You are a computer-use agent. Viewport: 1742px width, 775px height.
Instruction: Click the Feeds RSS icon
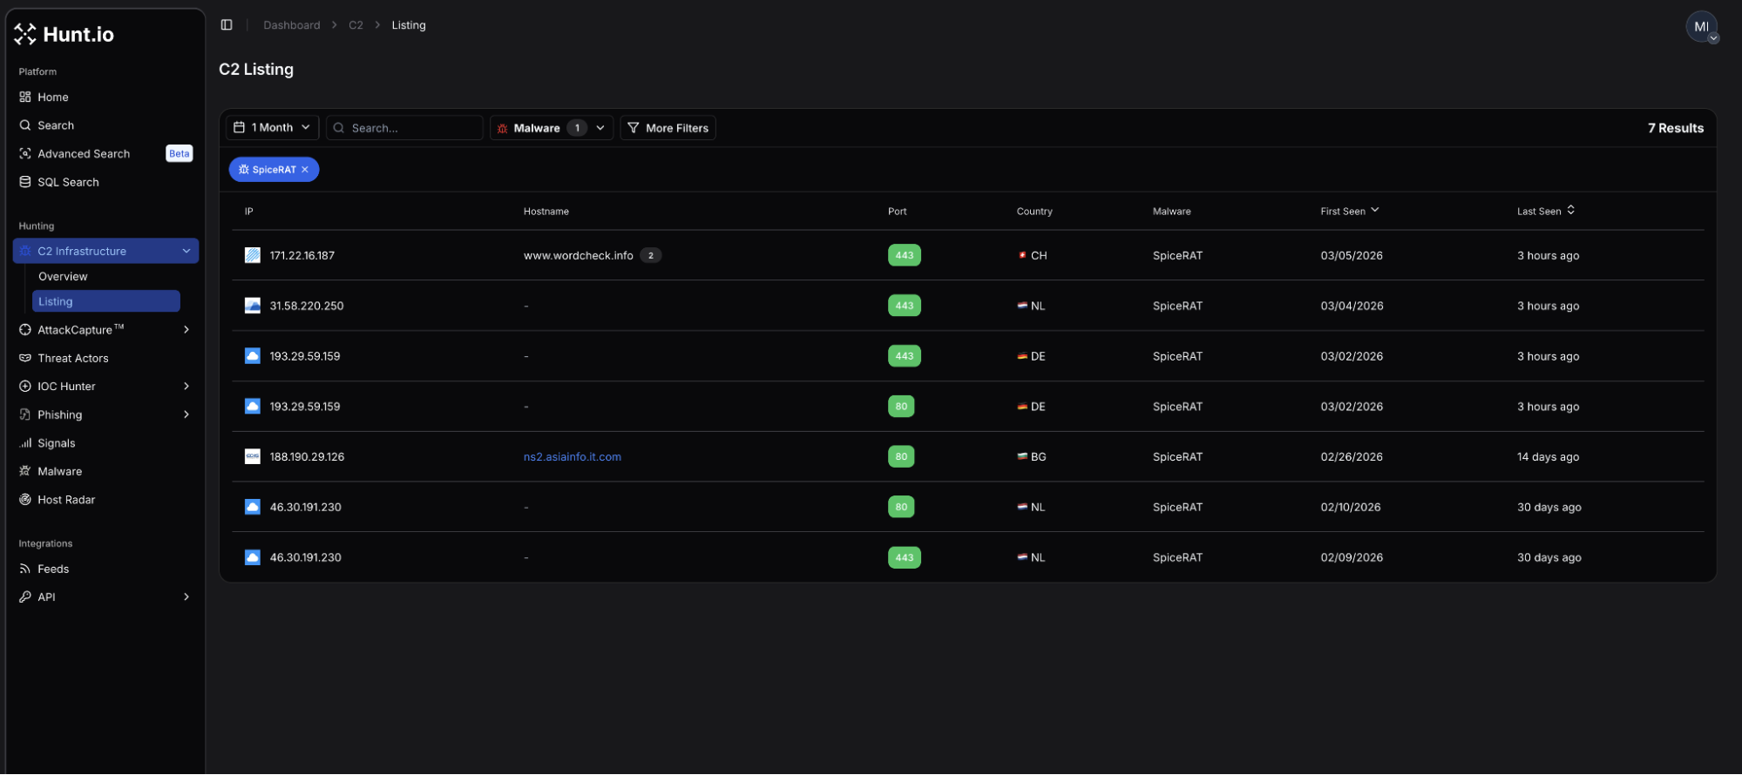click(25, 569)
